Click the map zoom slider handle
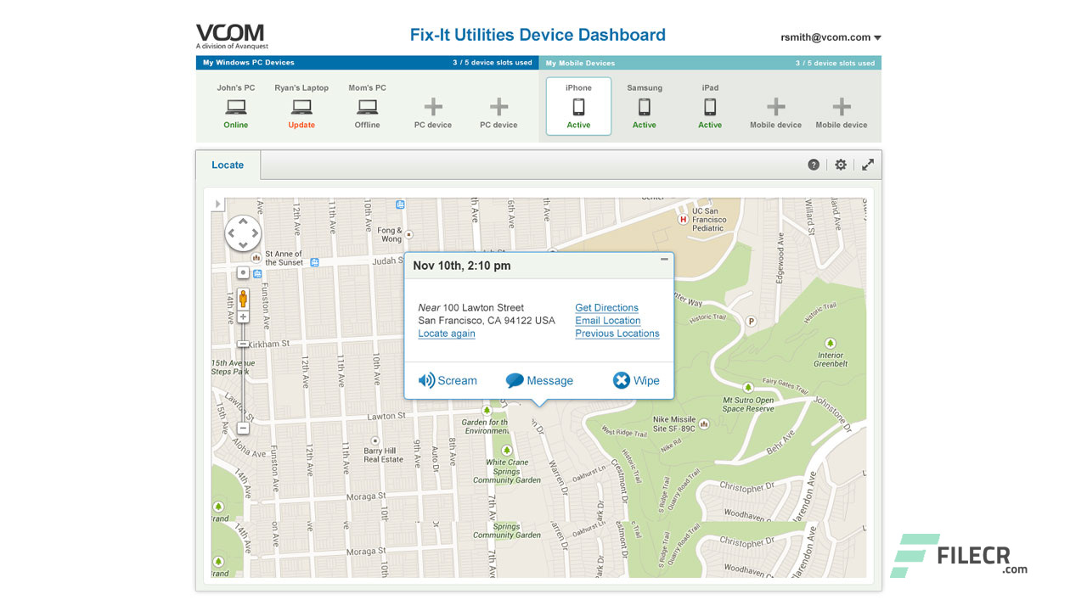 tap(243, 344)
